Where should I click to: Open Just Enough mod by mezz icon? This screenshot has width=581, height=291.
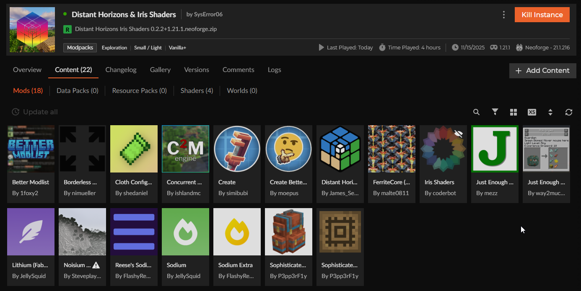click(x=495, y=149)
